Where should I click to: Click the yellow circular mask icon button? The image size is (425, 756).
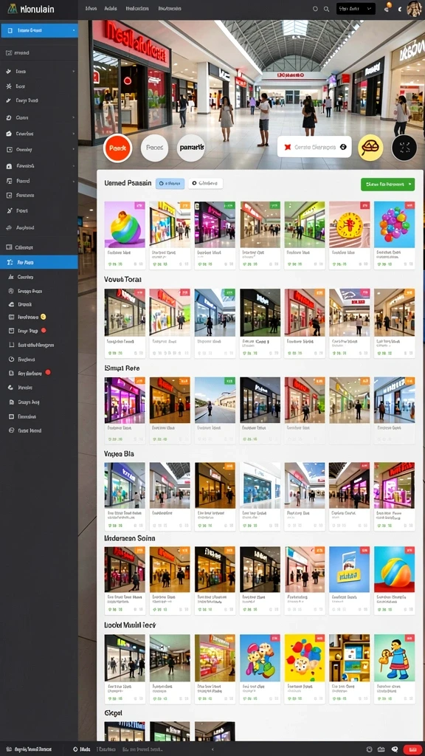[370, 148]
